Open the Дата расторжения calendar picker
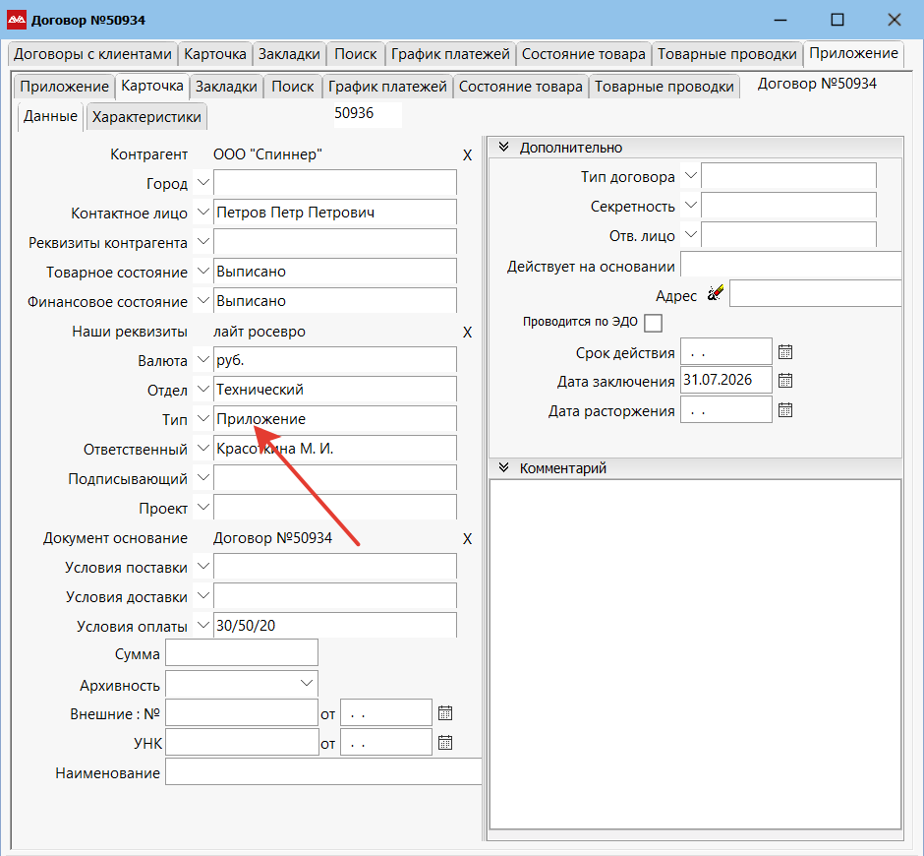924x856 pixels. (x=785, y=410)
